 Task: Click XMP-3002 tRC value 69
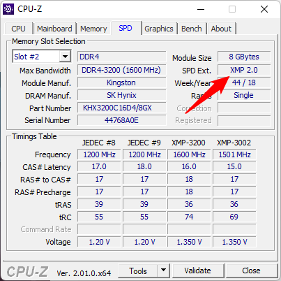click(x=234, y=217)
